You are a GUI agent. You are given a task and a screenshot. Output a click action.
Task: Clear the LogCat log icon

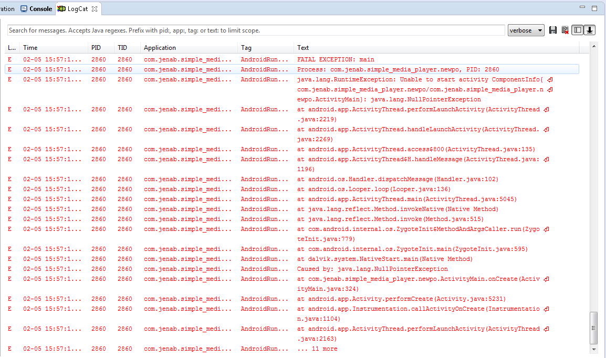pyautogui.click(x=565, y=30)
